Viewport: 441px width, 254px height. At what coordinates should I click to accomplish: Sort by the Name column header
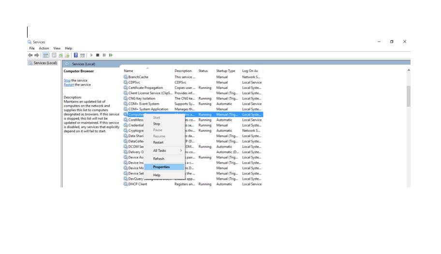128,71
